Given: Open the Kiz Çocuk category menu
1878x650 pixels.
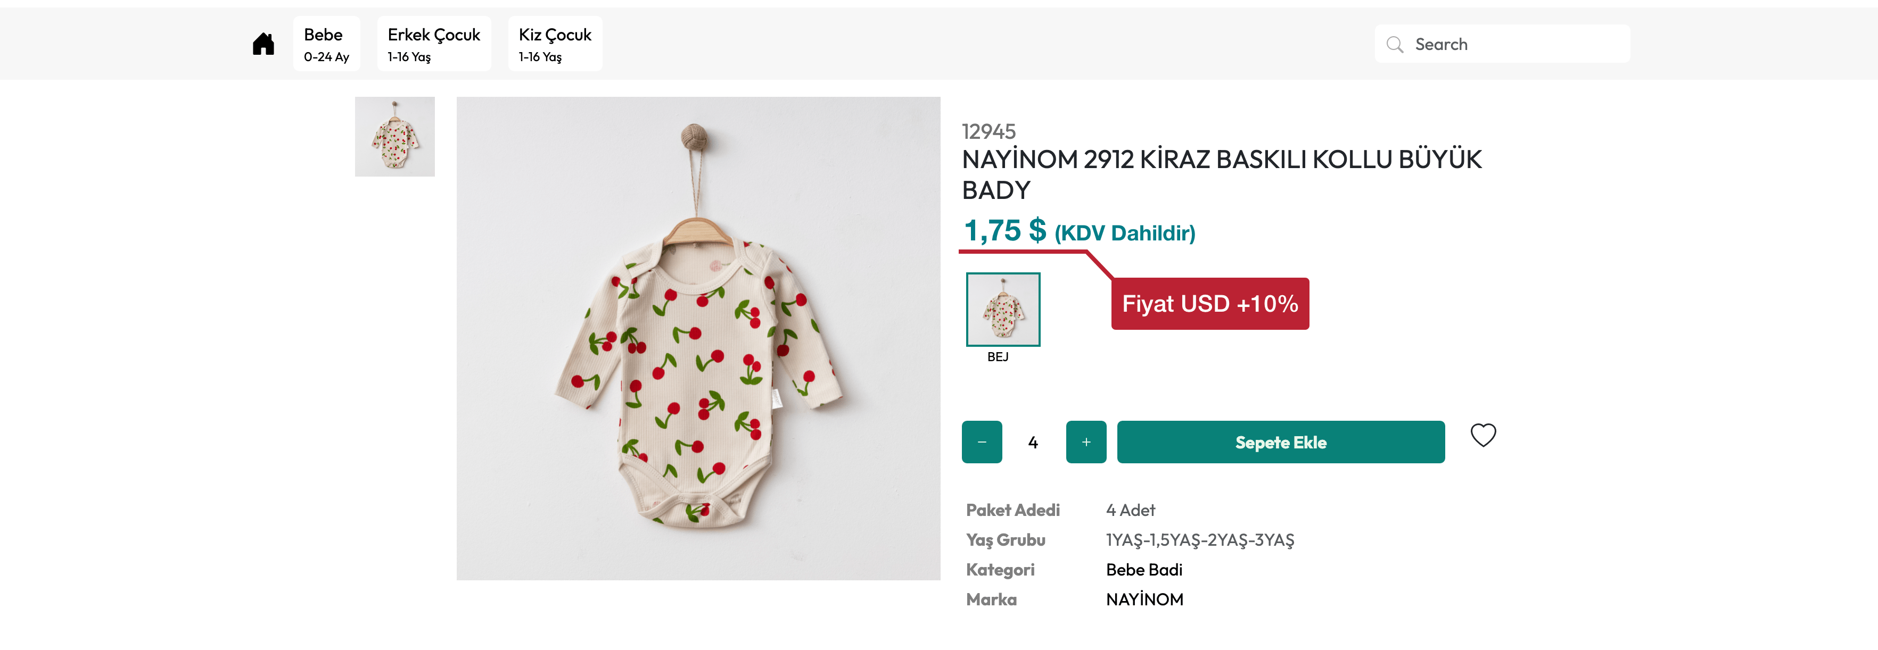Looking at the screenshot, I should 554,44.
